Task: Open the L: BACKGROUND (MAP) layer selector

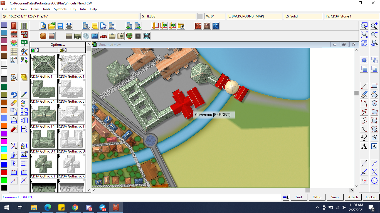Action: tap(254, 16)
